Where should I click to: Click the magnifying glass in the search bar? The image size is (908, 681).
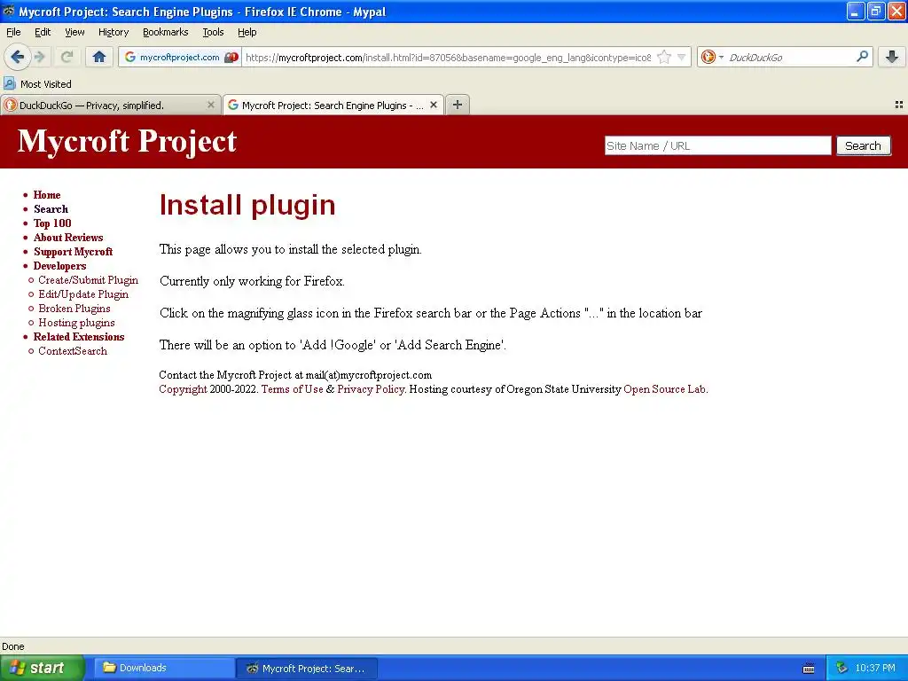click(x=862, y=57)
